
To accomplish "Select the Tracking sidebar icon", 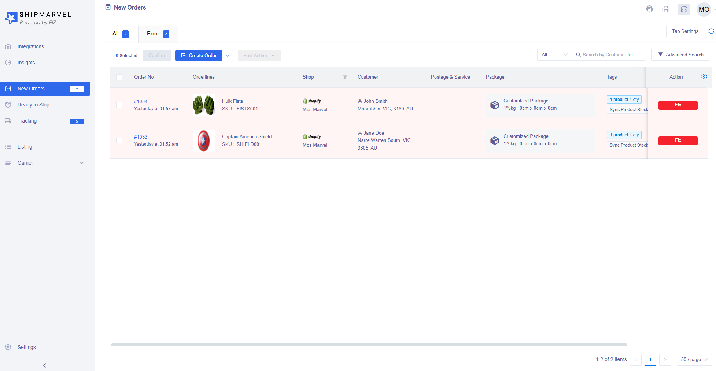I will pos(8,121).
